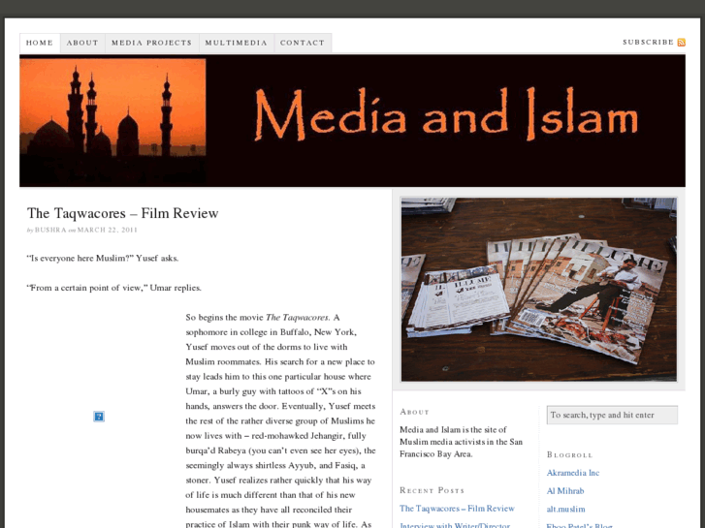Image resolution: width=705 pixels, height=528 pixels.
Task: Open the Contact tab
Action: tap(303, 44)
